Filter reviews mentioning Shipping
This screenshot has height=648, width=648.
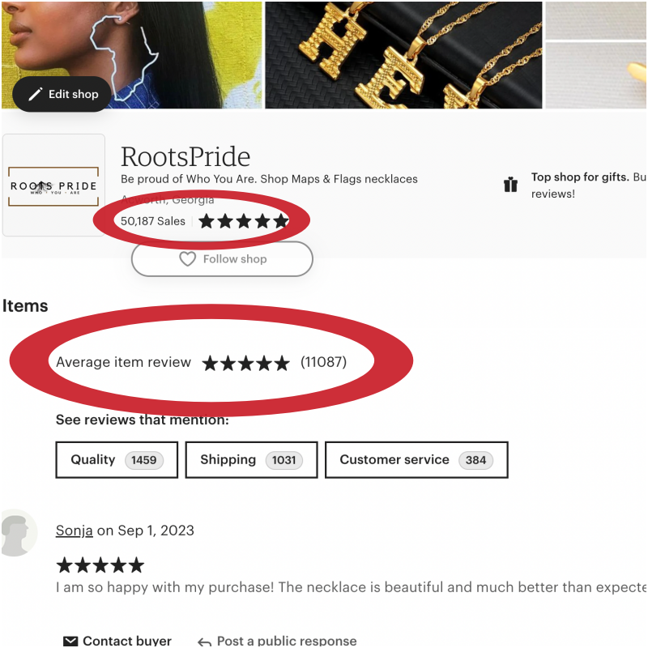point(251,460)
